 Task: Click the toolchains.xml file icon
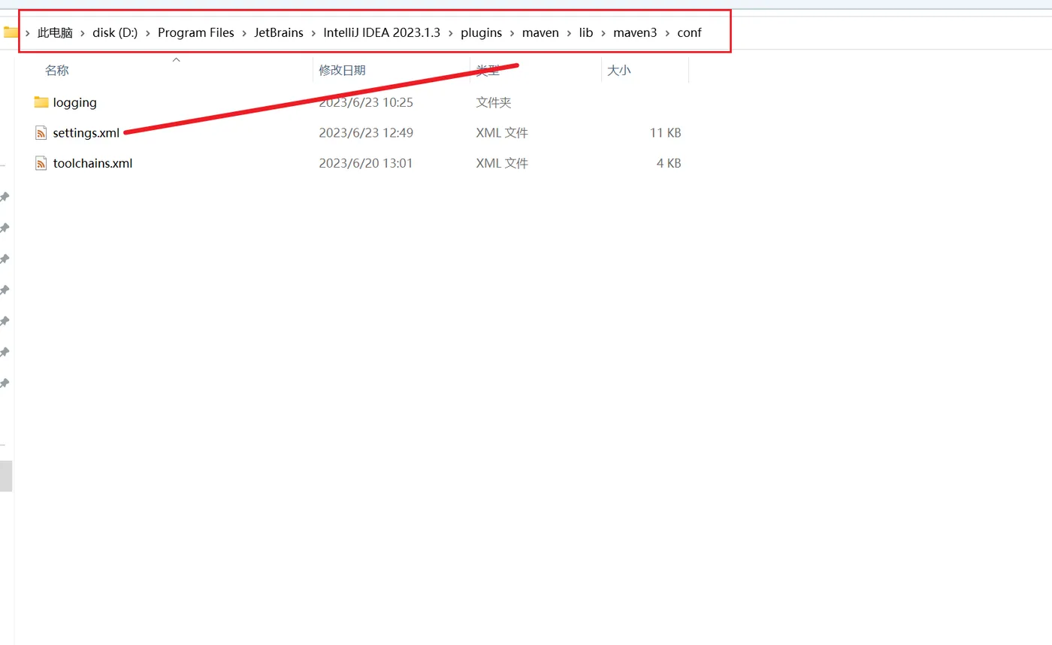41,163
